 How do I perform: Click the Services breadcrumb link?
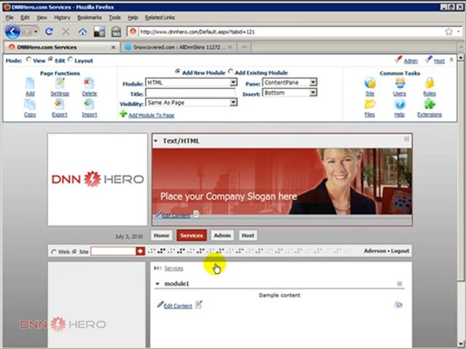point(174,268)
